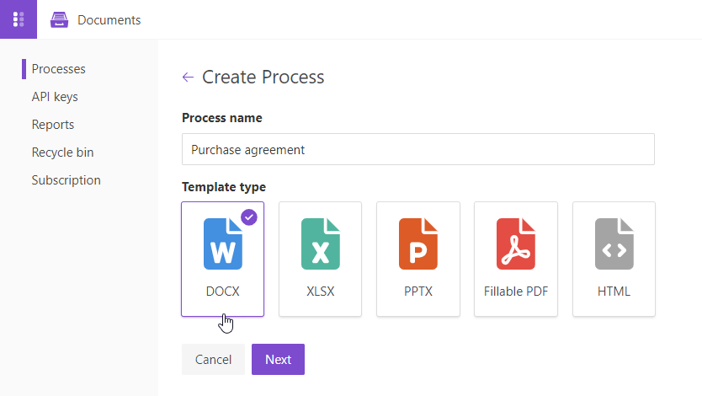
Task: Click the Next button
Action: 278,359
